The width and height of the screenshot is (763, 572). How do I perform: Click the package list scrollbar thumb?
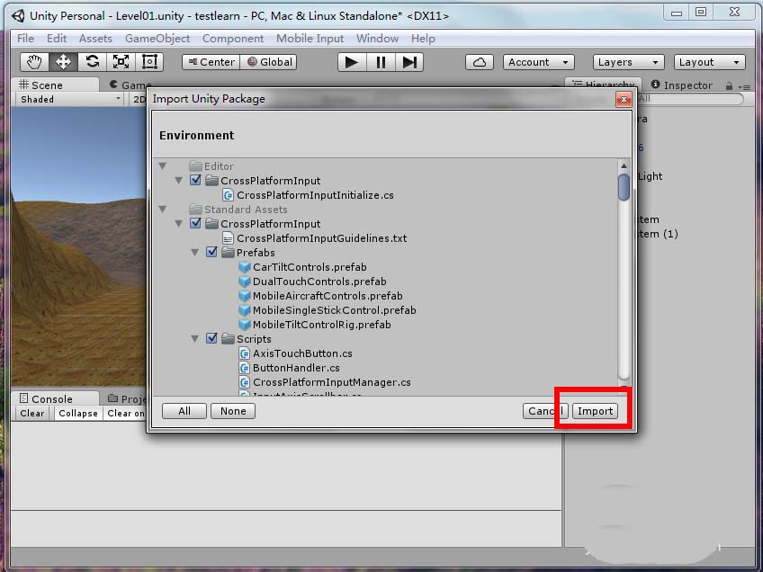624,187
